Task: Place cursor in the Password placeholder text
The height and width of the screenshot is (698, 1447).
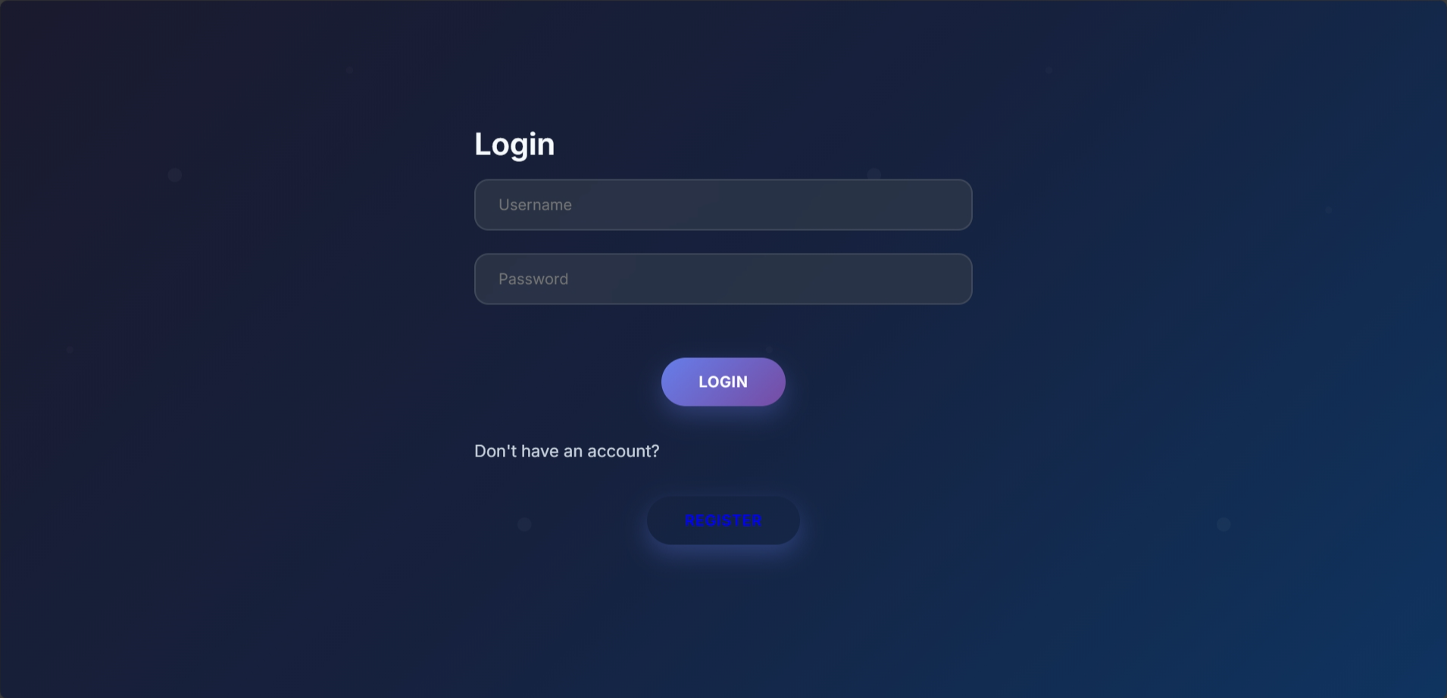Action: pyautogui.click(x=533, y=279)
